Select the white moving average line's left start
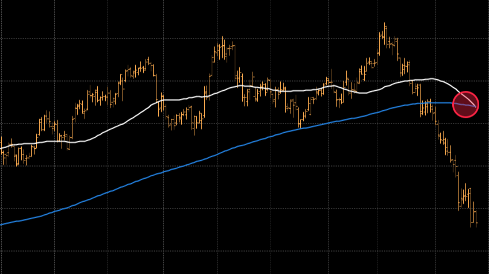Screen dimensions: 489x274 [x=2, y=148]
